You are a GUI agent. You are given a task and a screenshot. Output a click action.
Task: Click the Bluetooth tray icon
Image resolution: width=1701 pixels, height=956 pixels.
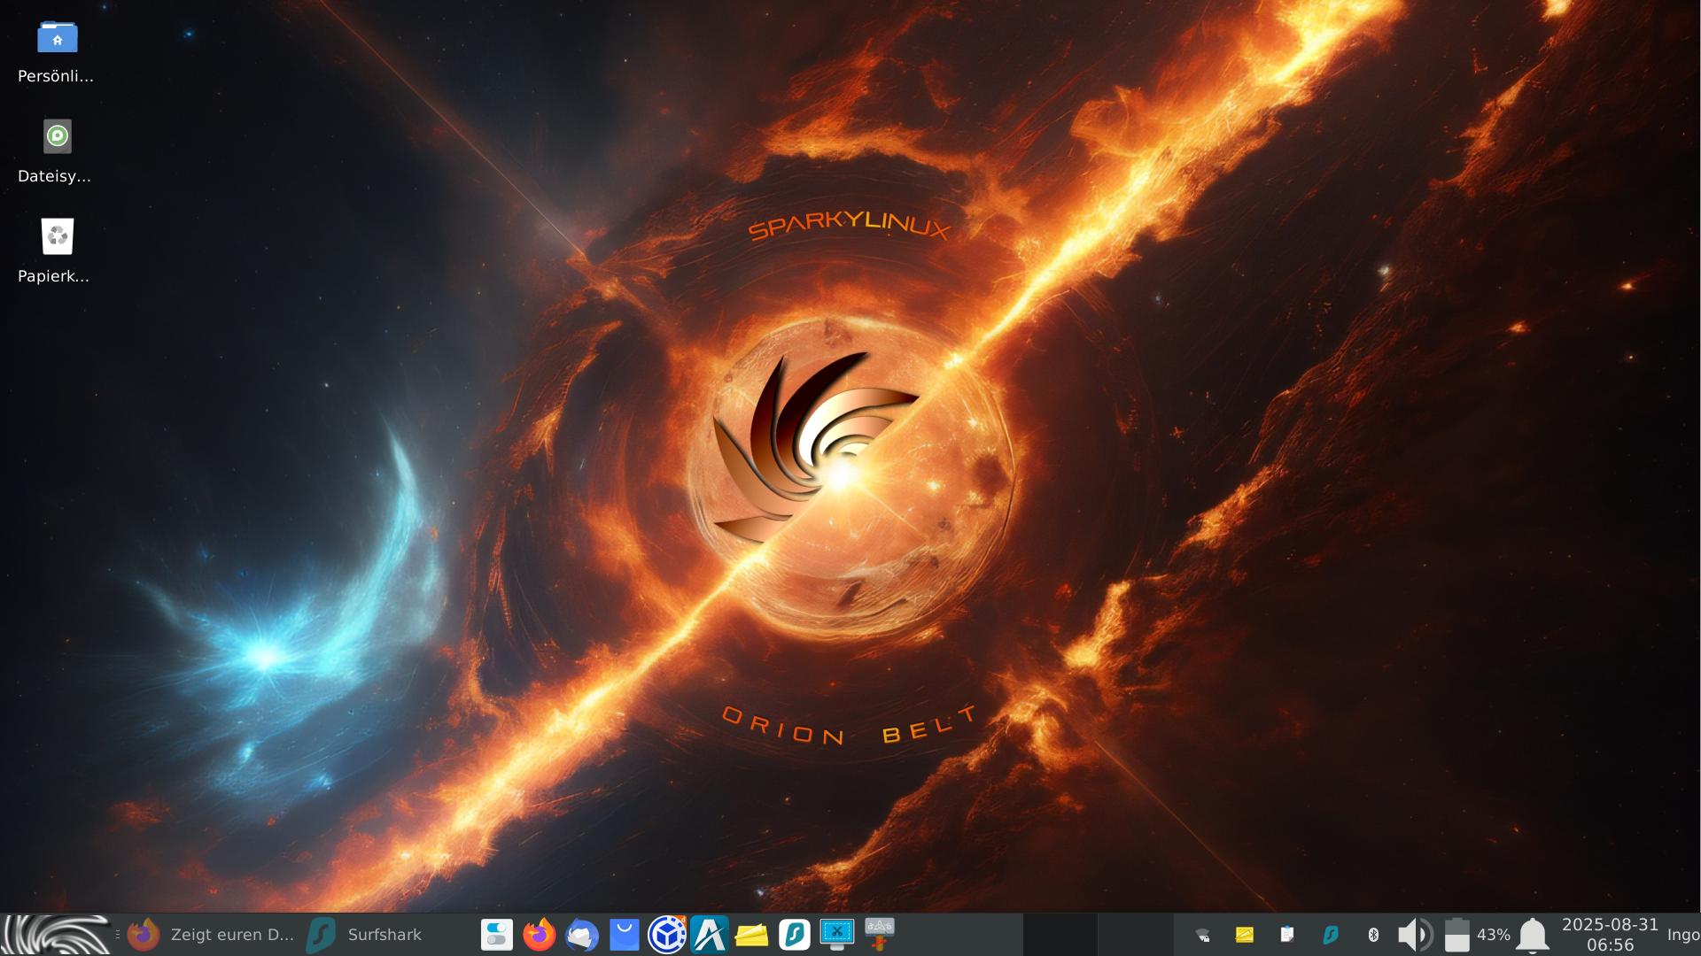(1373, 934)
